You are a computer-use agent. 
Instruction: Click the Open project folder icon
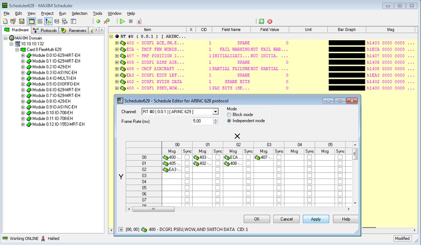coord(13,22)
